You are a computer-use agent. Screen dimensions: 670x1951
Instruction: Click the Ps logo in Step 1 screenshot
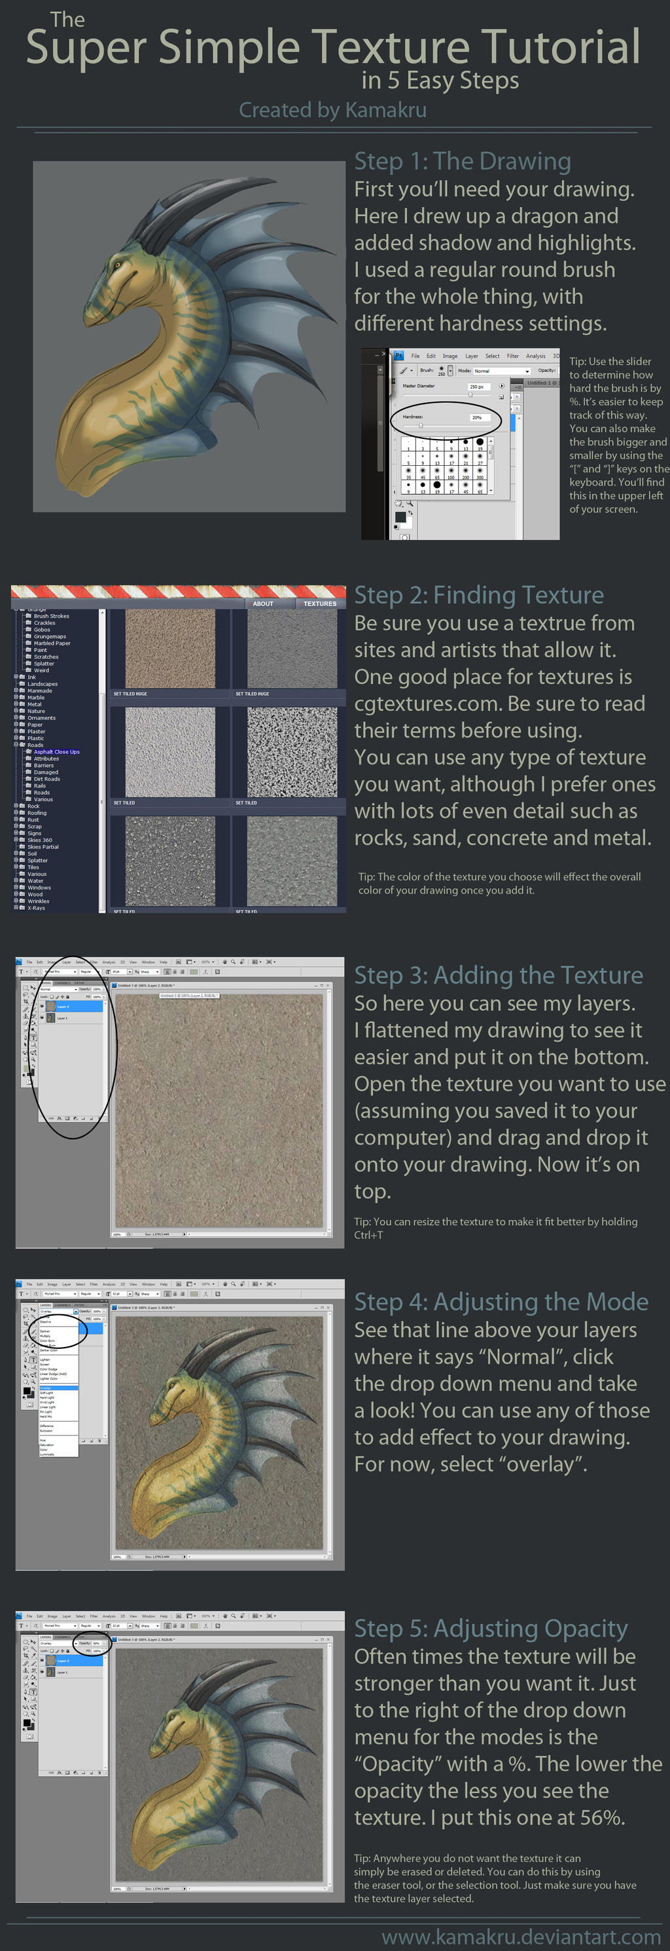(399, 356)
